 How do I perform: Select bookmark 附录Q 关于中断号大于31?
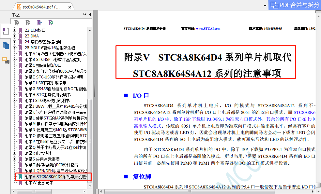(56, 147)
